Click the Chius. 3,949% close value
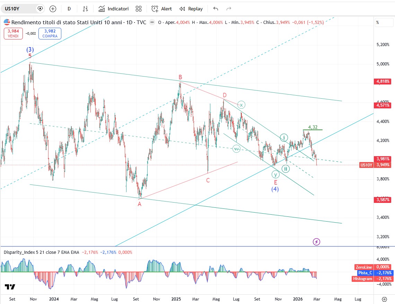The height and width of the screenshot is (304, 395). [273, 23]
